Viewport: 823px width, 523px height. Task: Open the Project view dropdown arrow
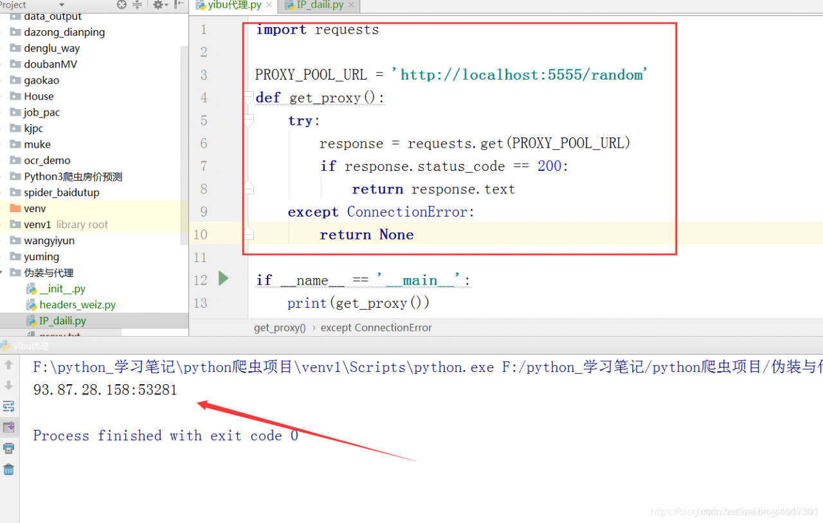pos(62,5)
